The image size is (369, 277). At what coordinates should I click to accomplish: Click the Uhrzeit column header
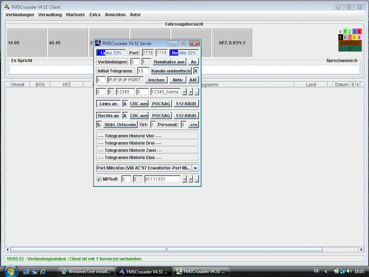pos(17,84)
